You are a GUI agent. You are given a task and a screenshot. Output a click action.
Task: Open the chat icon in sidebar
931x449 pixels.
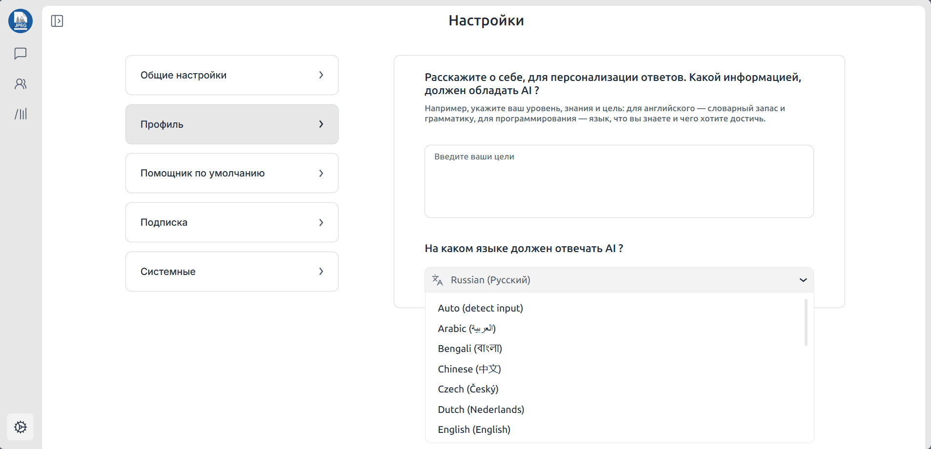20,54
